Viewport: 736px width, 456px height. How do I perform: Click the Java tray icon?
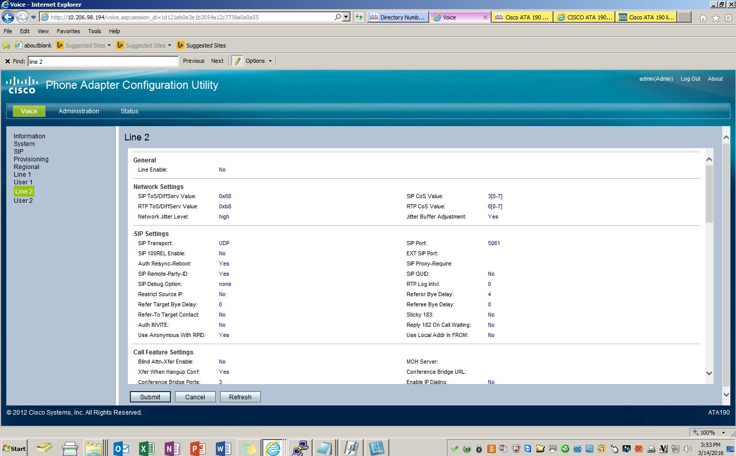pyautogui.click(x=492, y=449)
